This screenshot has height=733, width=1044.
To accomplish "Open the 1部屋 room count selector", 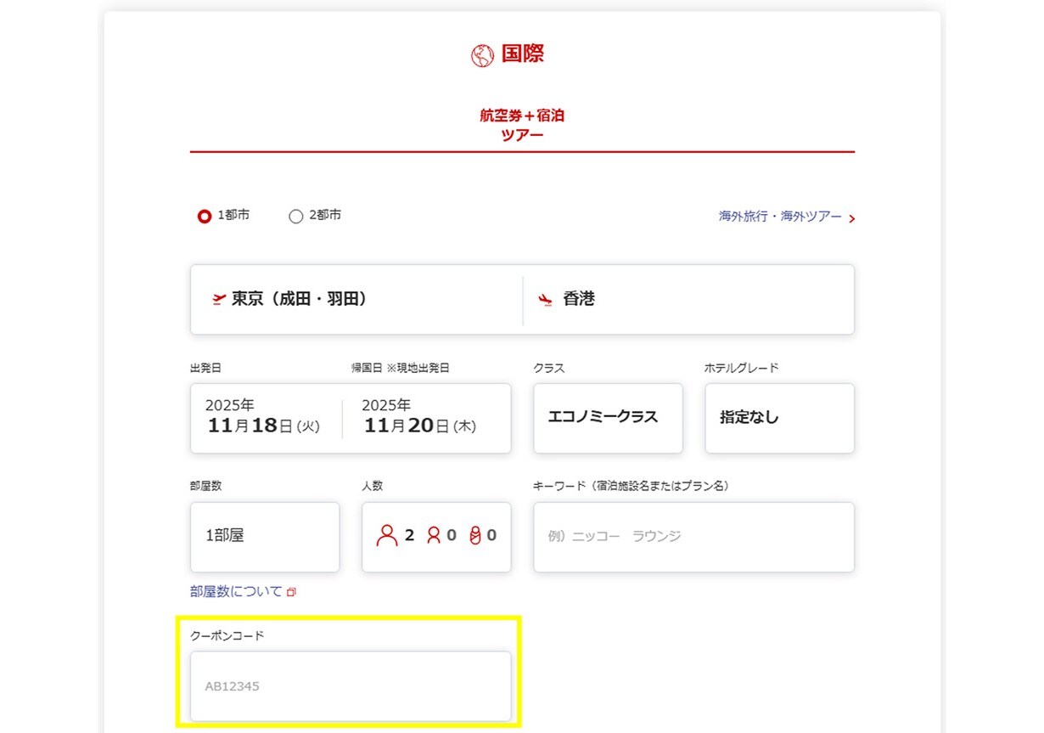I will pos(265,536).
